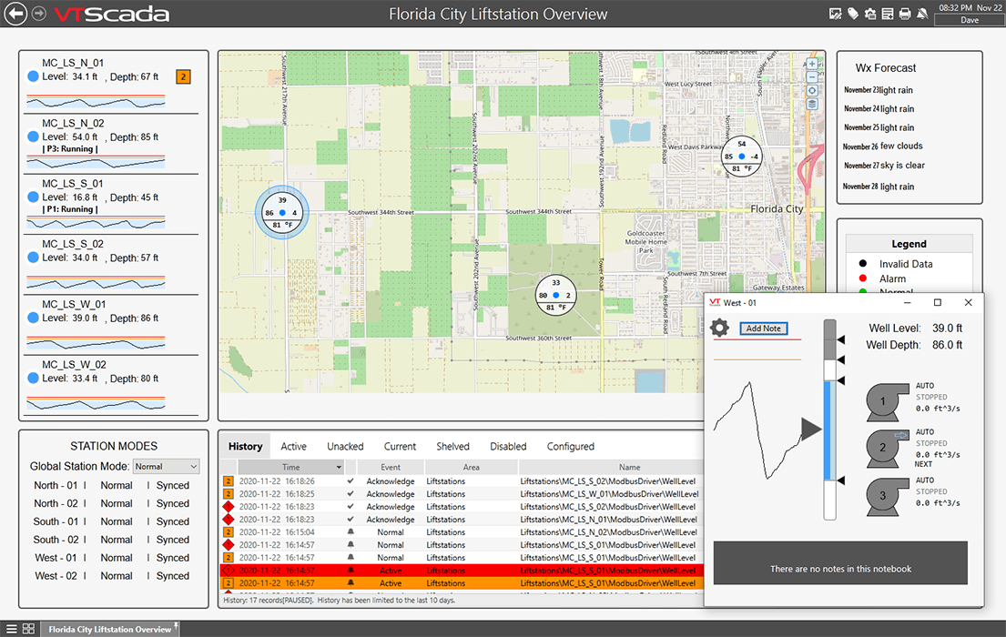1006x637 pixels.
Task: Zoom out on the map with minus
Action: click(811, 77)
